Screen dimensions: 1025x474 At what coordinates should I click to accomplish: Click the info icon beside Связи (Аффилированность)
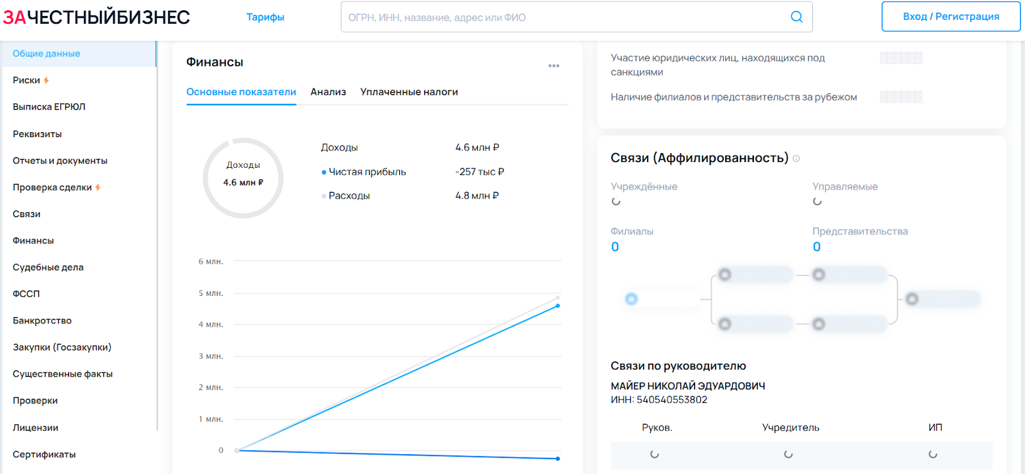[796, 159]
